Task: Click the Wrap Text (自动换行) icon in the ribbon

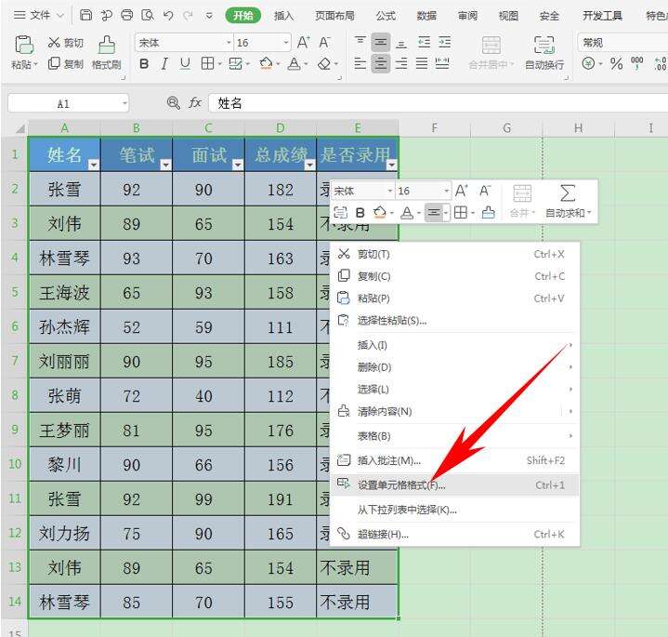Action: 544,46
